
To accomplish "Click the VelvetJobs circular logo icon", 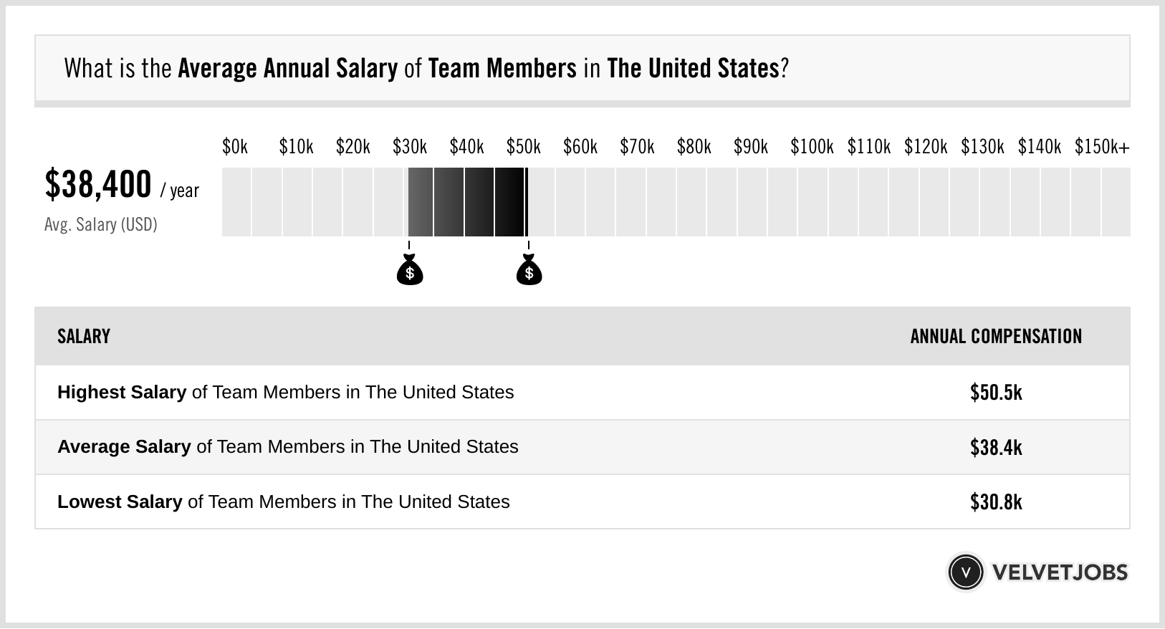I will pyautogui.click(x=965, y=572).
